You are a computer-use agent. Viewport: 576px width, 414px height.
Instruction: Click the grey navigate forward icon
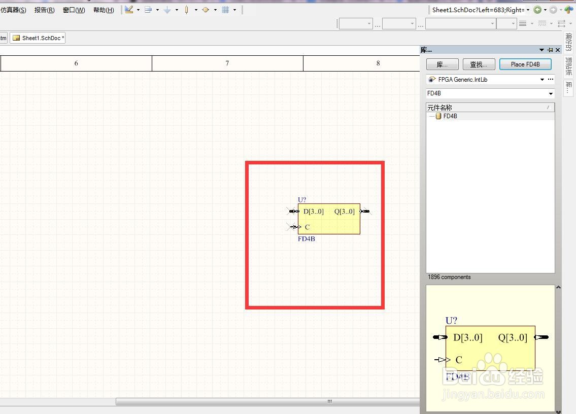pyautogui.click(x=553, y=10)
